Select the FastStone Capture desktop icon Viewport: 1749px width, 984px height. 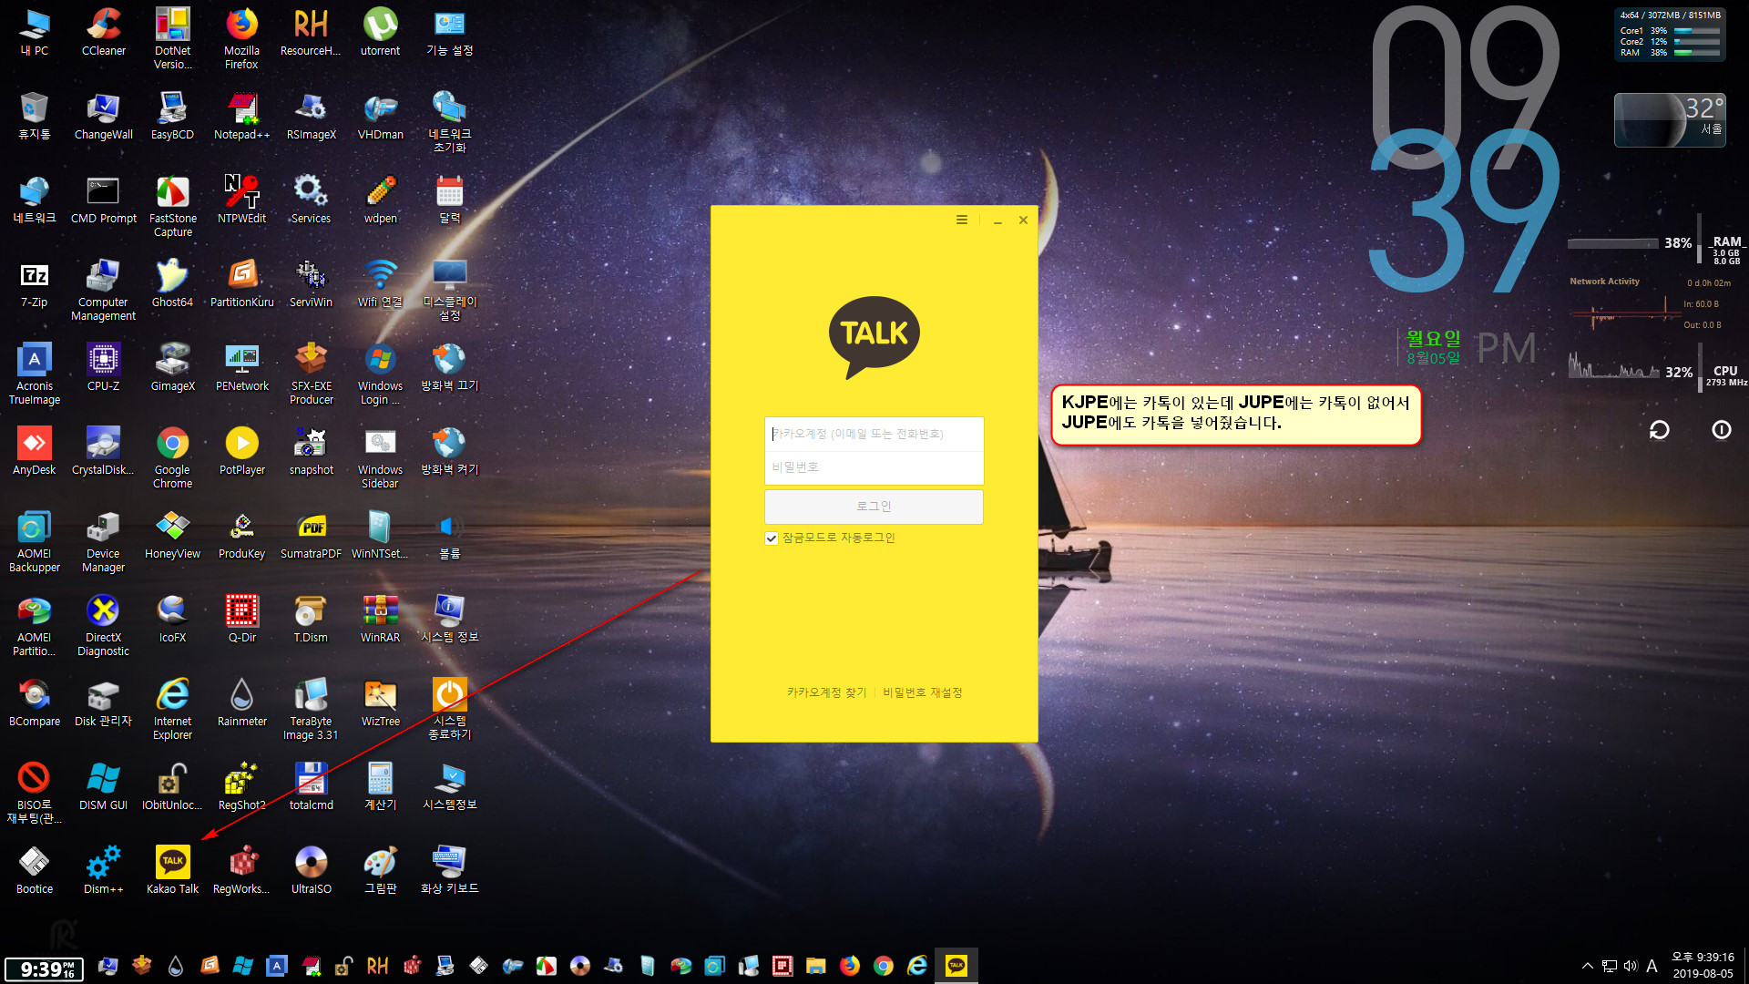click(172, 206)
